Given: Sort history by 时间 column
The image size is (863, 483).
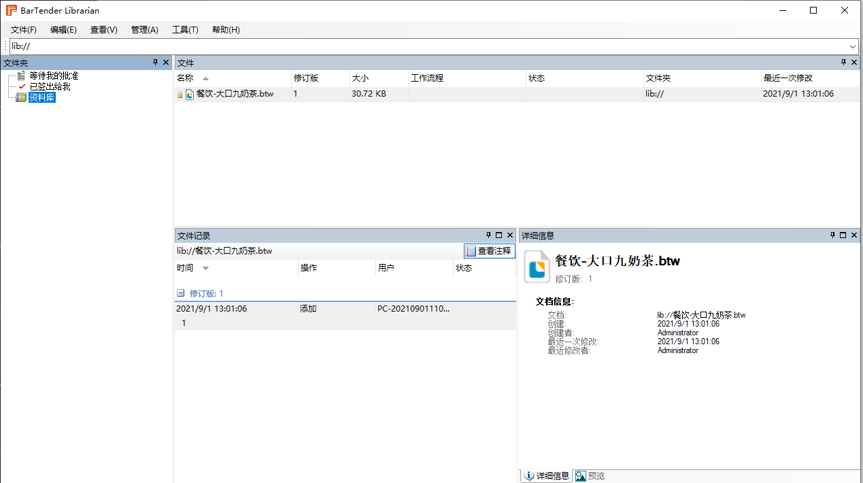Looking at the screenshot, I should click(x=185, y=268).
